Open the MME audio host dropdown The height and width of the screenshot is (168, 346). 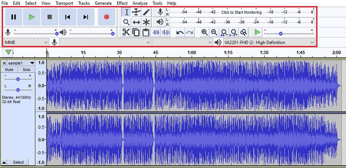26,42
